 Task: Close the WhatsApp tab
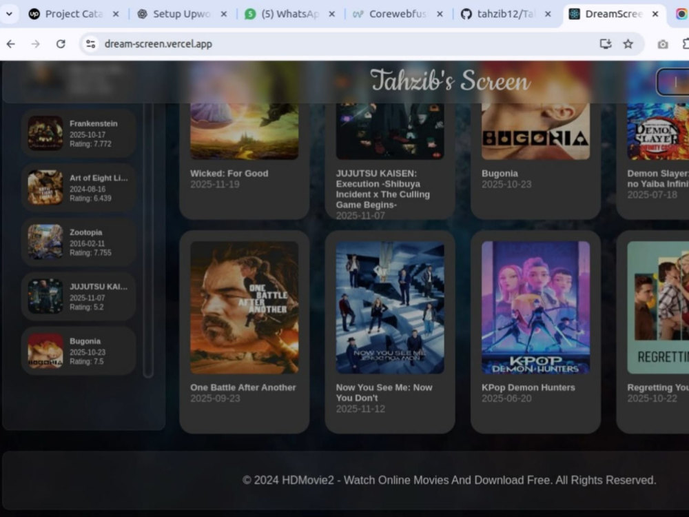click(x=332, y=14)
